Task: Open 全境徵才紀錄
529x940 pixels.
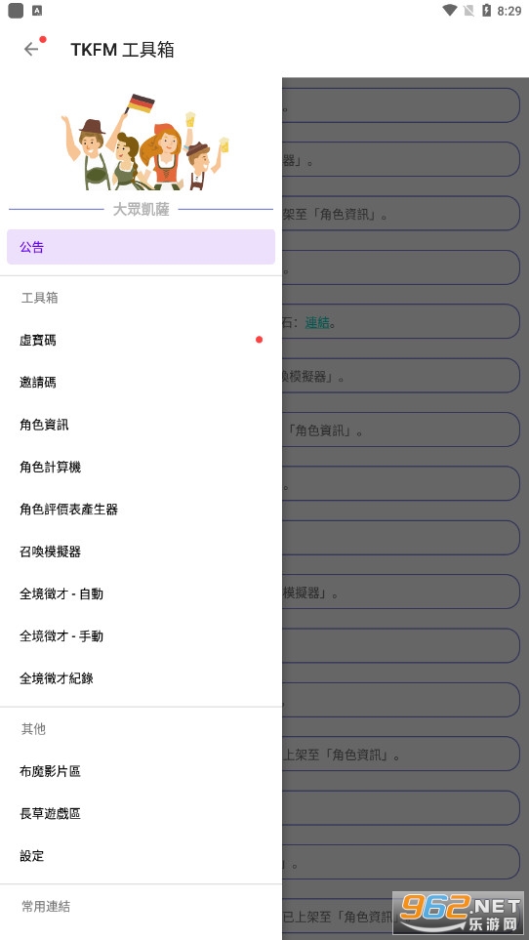Action: (x=141, y=678)
